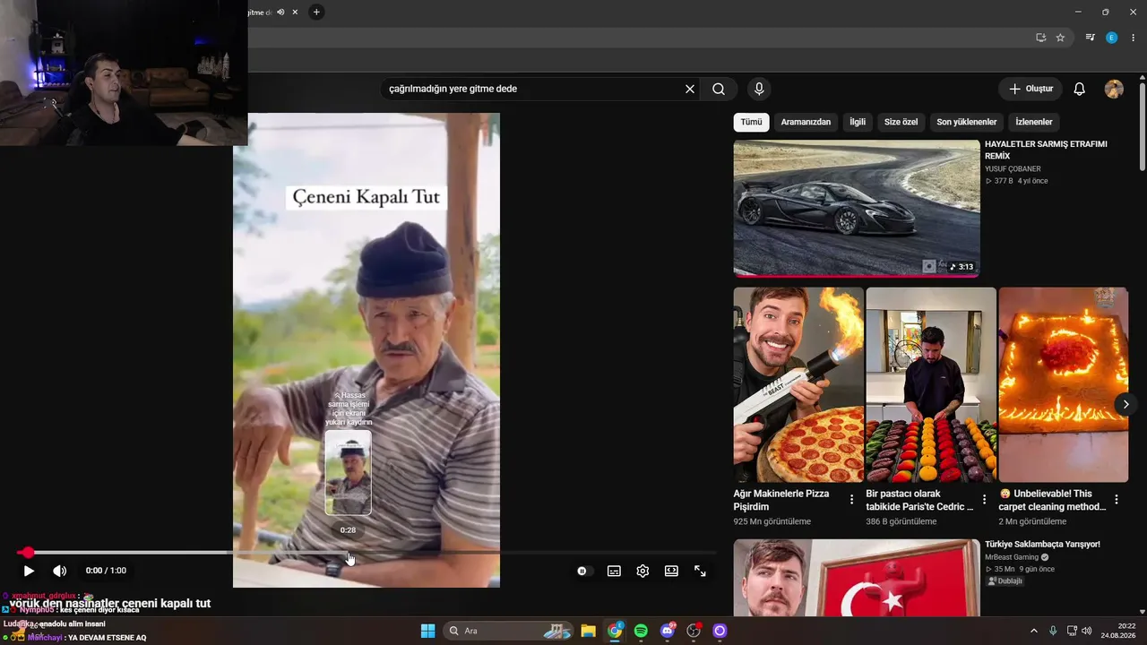
Task: Seek to the middle of the video progress bar
Action: click(367, 553)
